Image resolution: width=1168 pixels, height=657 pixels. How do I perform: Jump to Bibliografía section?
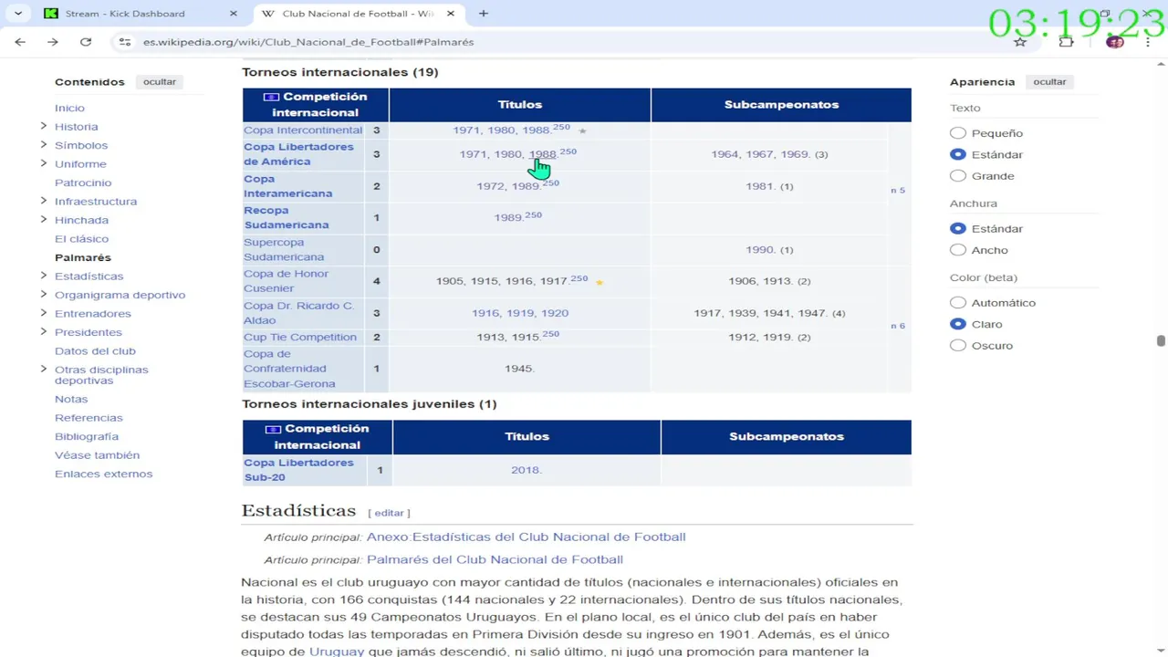click(x=87, y=437)
